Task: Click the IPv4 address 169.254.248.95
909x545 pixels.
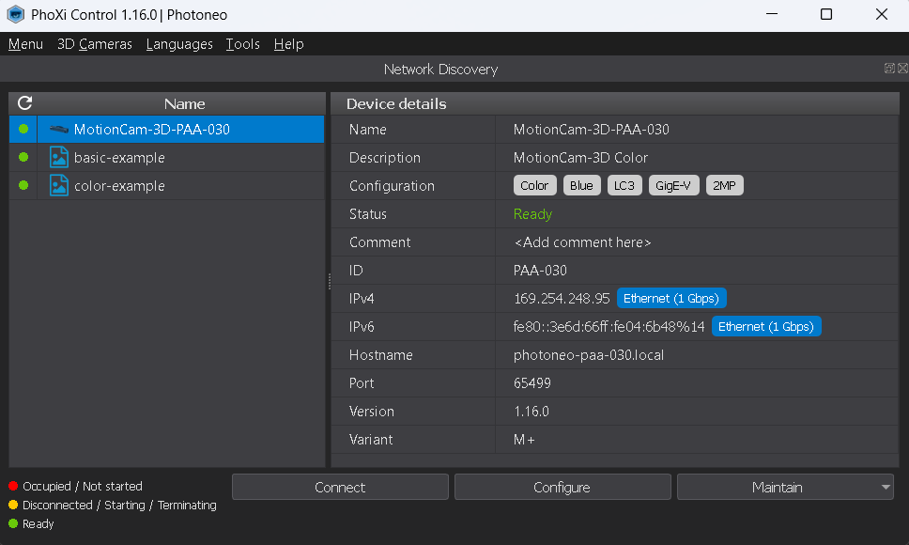Action: 562,299
